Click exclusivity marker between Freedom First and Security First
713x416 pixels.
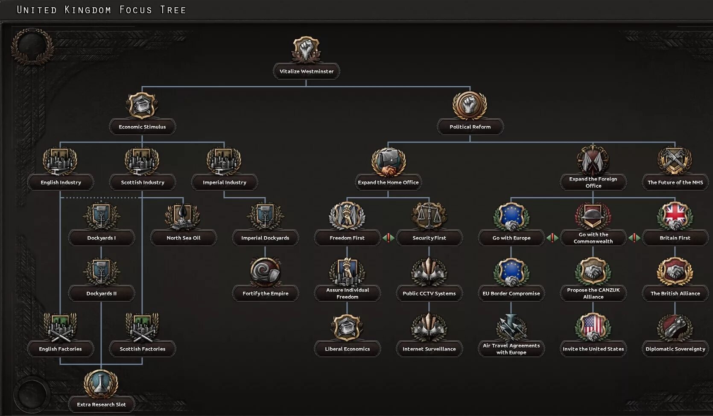[388, 238]
